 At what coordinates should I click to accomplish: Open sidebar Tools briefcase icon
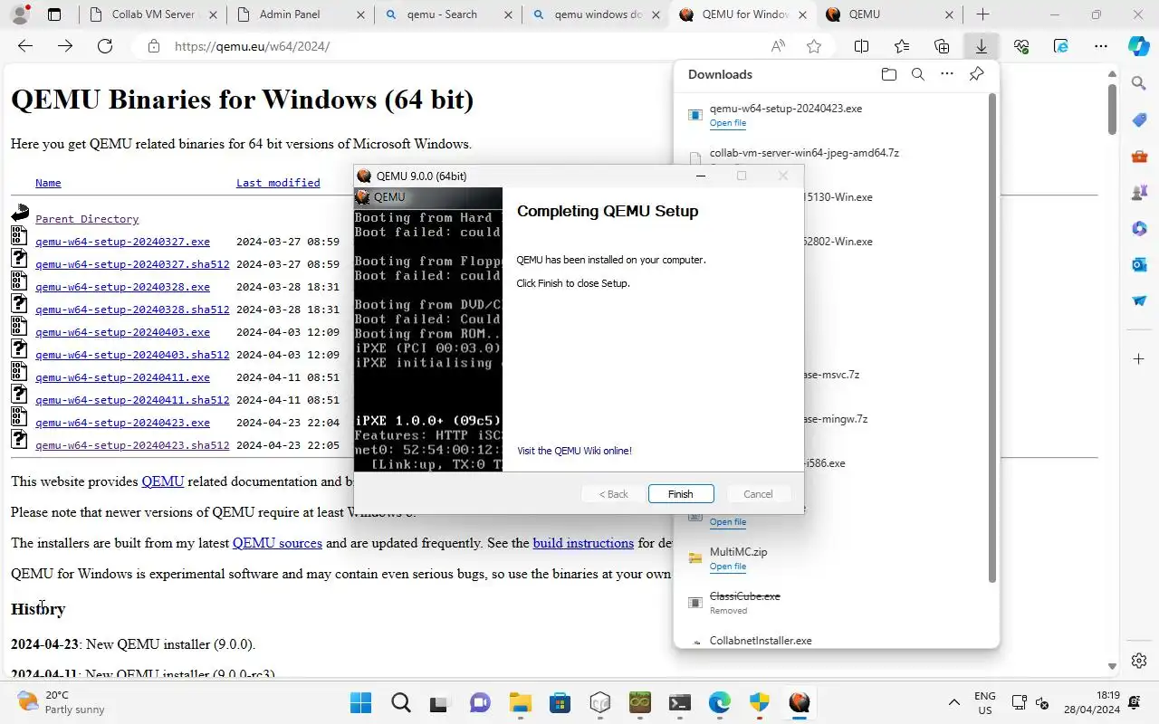(1139, 157)
